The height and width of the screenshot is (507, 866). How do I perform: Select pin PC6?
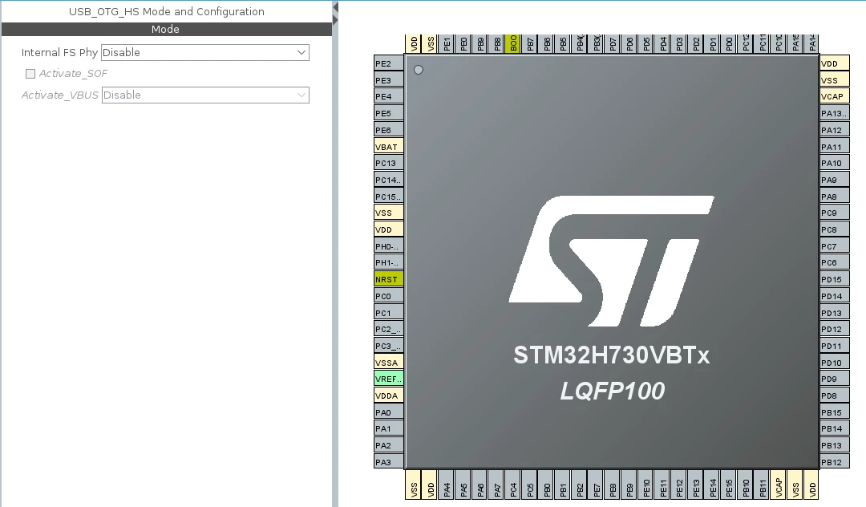835,262
